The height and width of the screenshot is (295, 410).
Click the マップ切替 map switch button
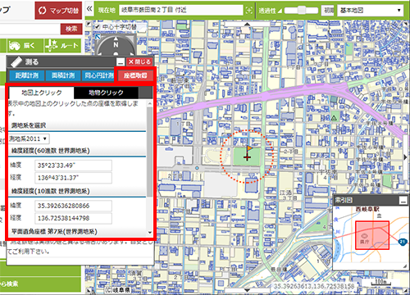point(58,11)
